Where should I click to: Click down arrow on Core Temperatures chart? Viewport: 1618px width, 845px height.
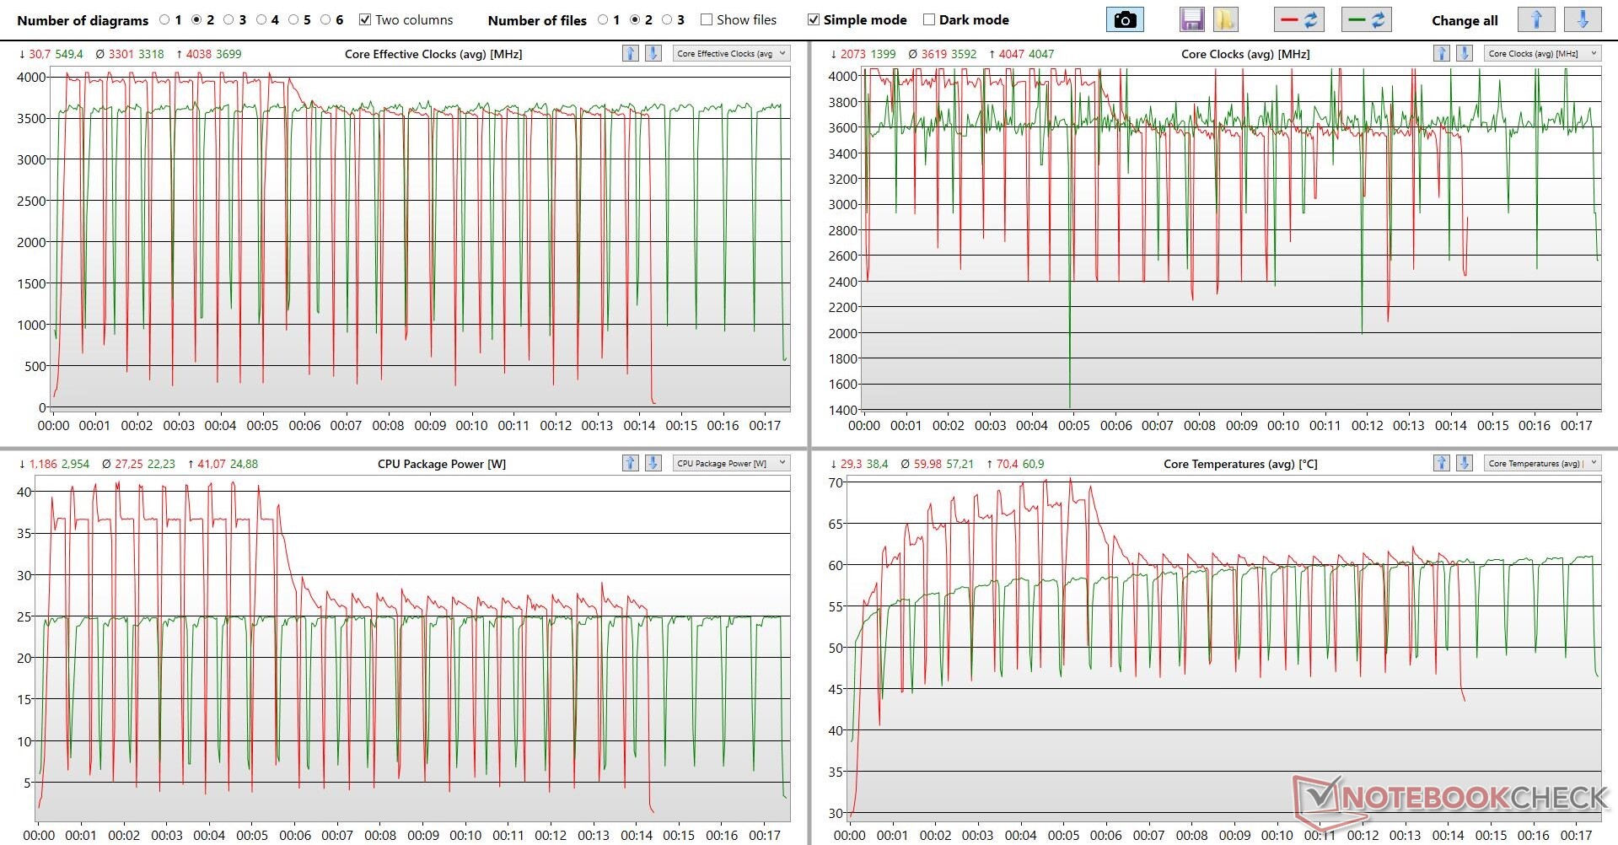[x=1465, y=463]
